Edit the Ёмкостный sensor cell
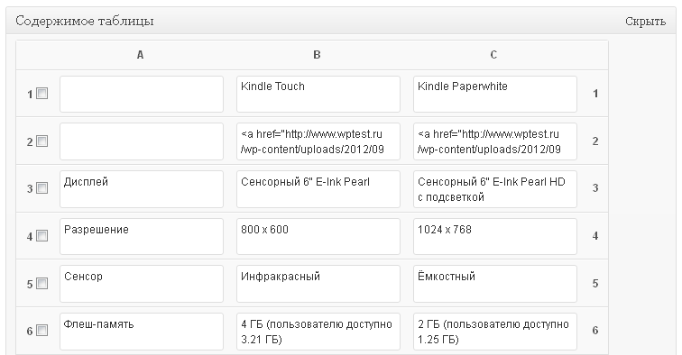 (x=495, y=284)
